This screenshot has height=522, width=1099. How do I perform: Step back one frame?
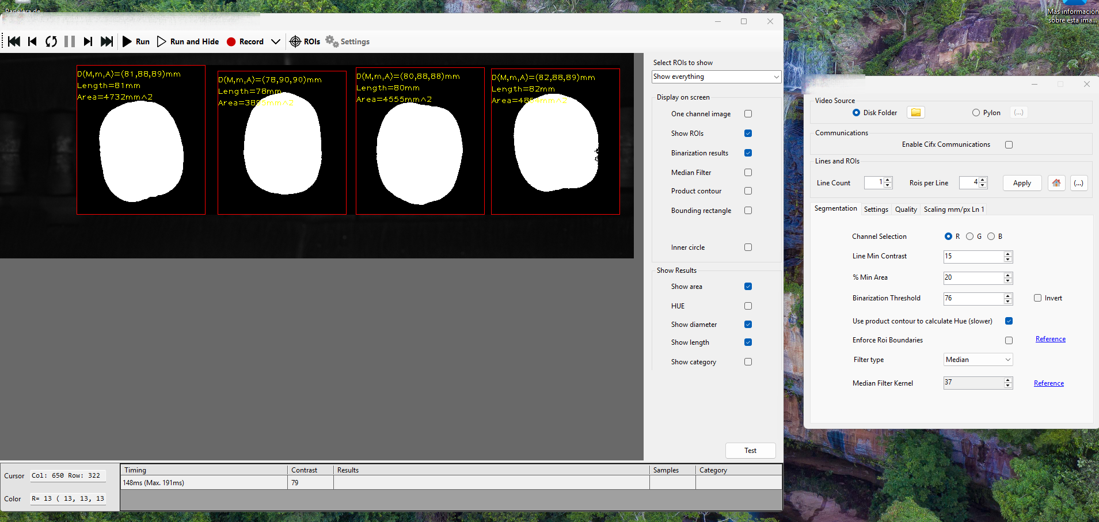32,41
